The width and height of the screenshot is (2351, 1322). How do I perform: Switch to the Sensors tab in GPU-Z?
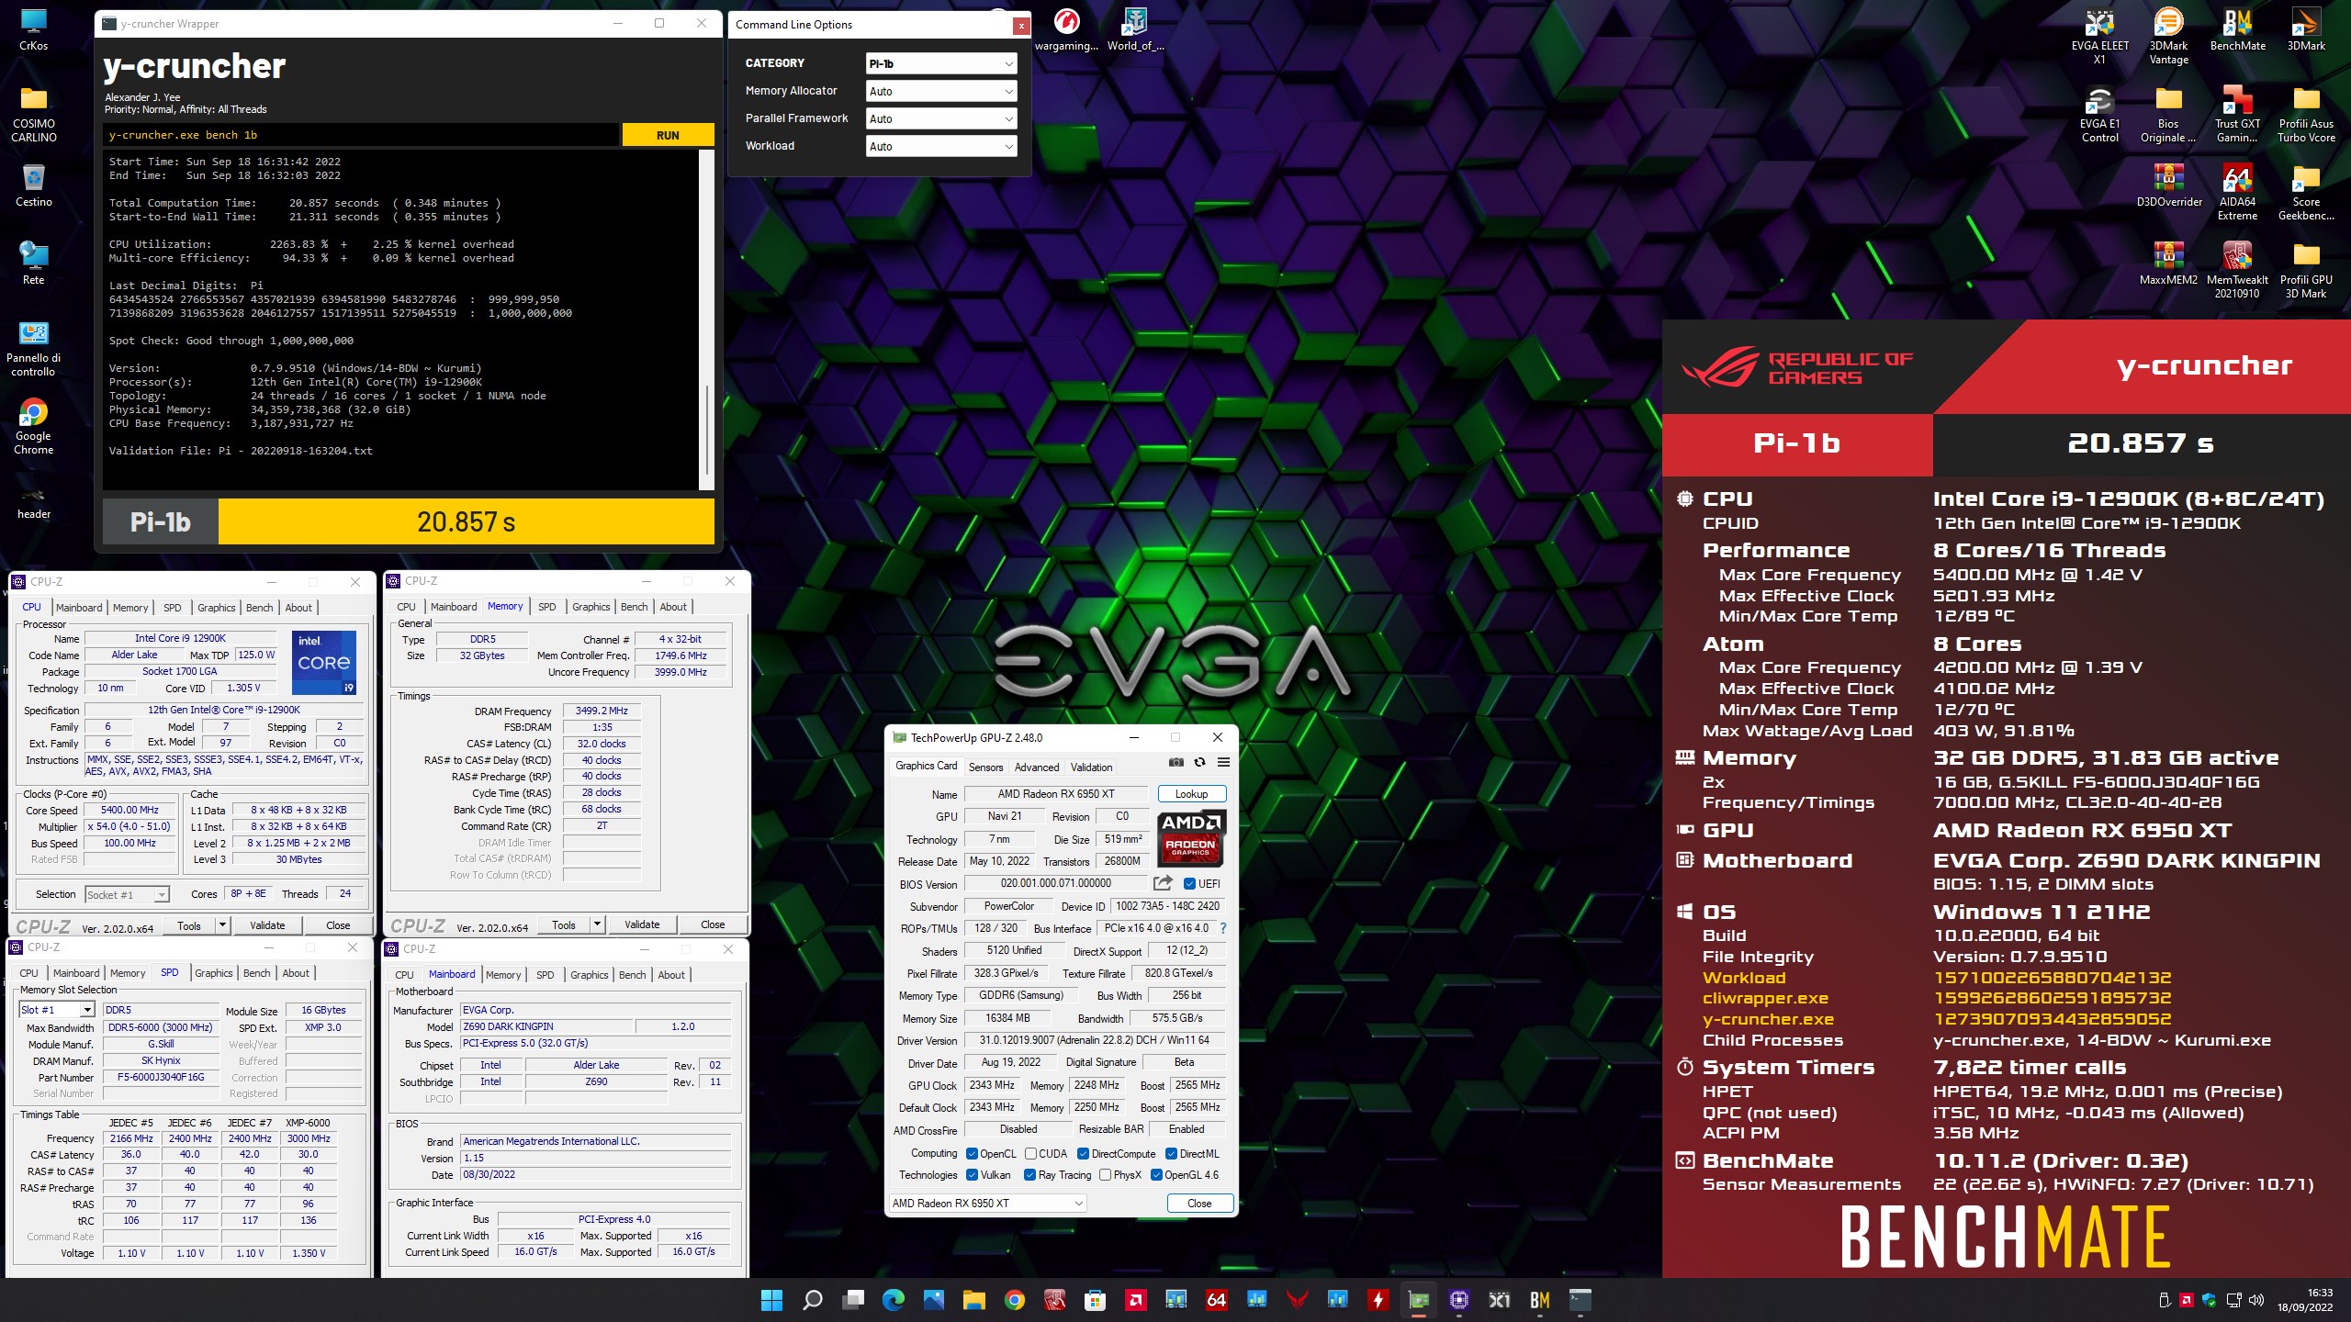(x=985, y=767)
